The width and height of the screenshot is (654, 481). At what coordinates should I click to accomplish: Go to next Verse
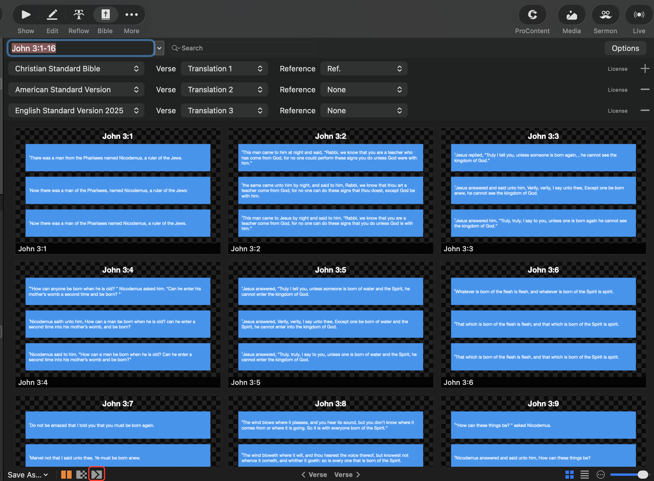347,475
